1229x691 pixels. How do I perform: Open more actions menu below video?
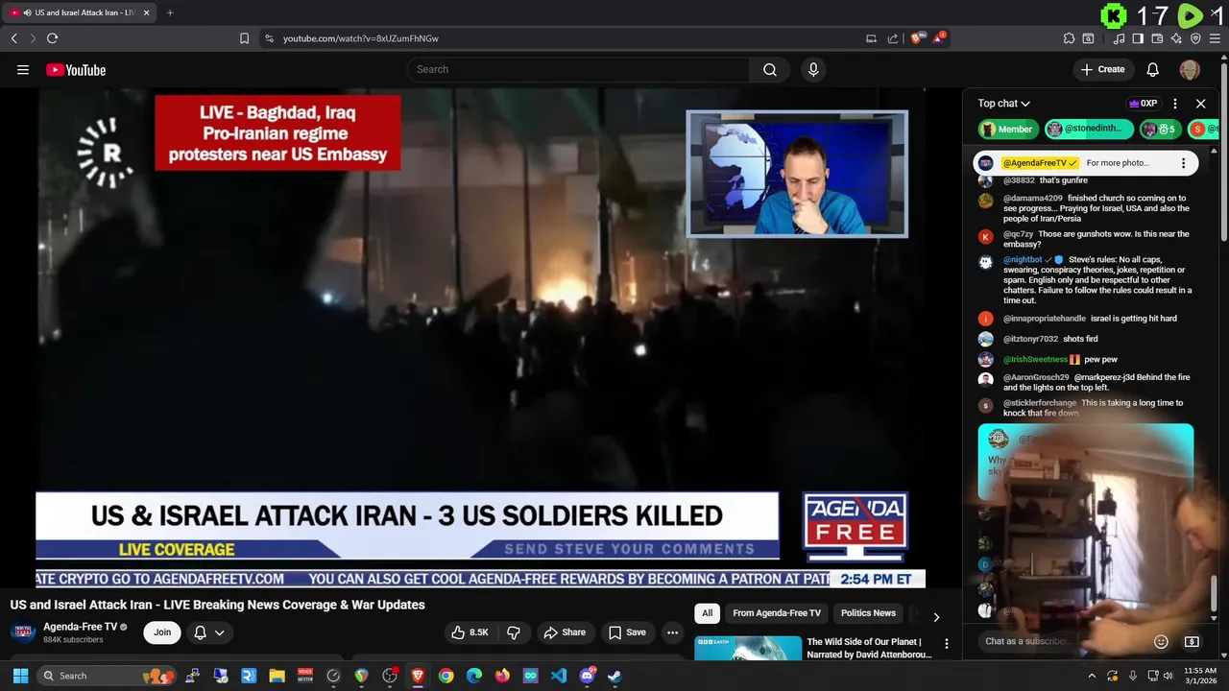coord(672,632)
